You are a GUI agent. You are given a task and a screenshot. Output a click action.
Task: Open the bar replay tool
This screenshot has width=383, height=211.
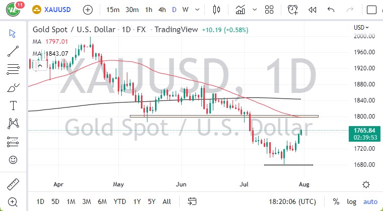point(312,10)
